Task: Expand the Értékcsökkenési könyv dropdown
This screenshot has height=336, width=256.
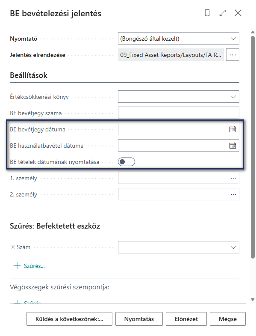Action: click(x=179, y=97)
